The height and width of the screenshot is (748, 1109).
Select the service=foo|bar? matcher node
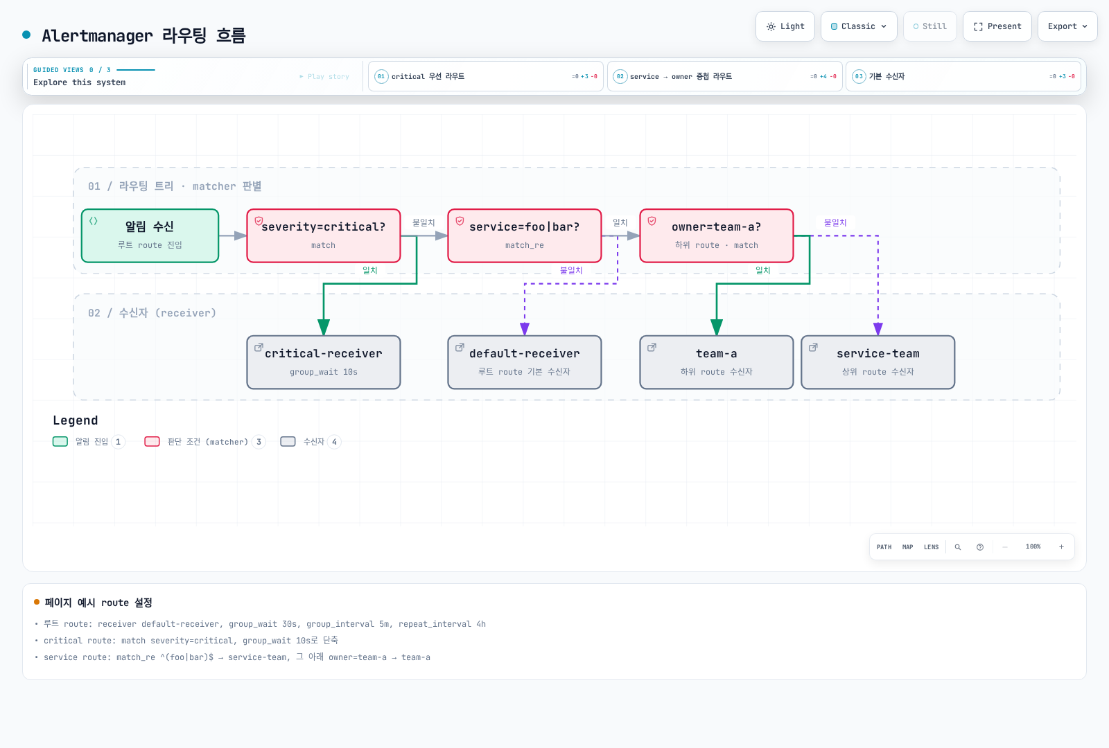[x=525, y=235]
